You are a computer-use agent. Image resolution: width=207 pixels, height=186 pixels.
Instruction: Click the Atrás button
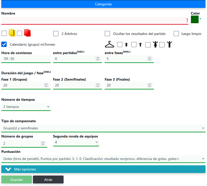coord(48,180)
